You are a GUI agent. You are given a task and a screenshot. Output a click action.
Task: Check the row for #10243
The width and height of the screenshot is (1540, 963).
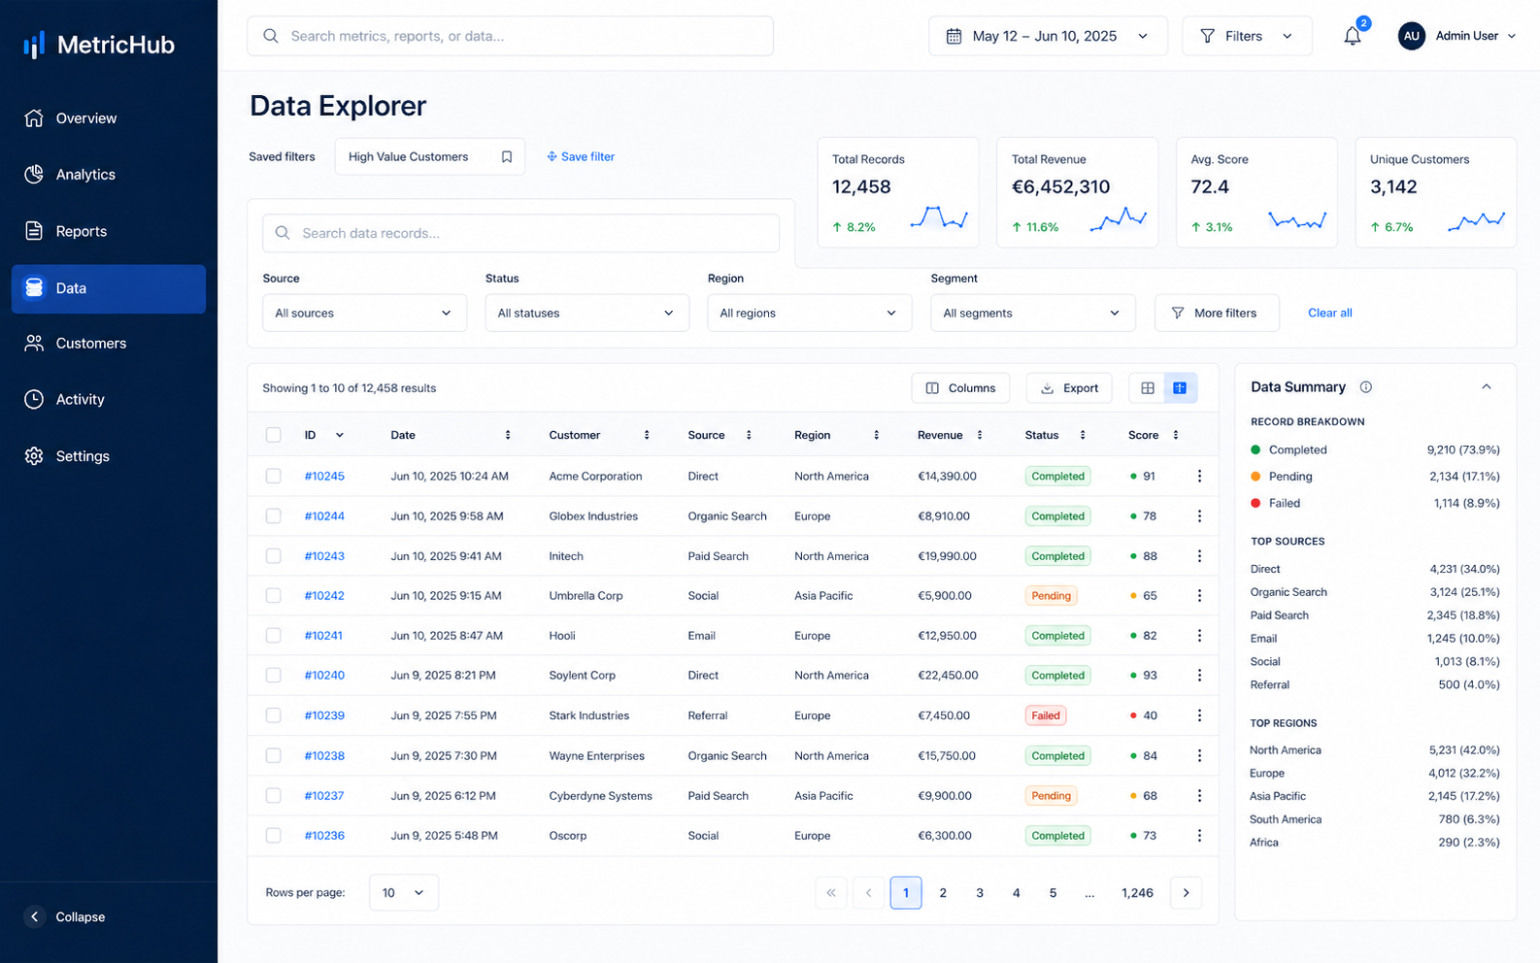pos(274,556)
